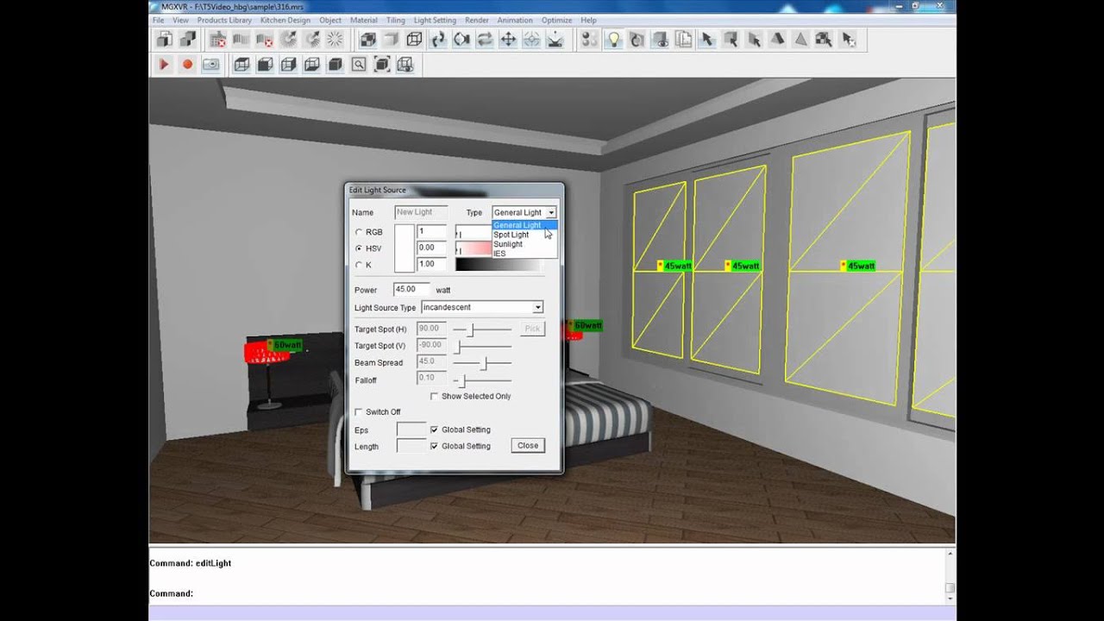Click the command line input area

point(546,593)
